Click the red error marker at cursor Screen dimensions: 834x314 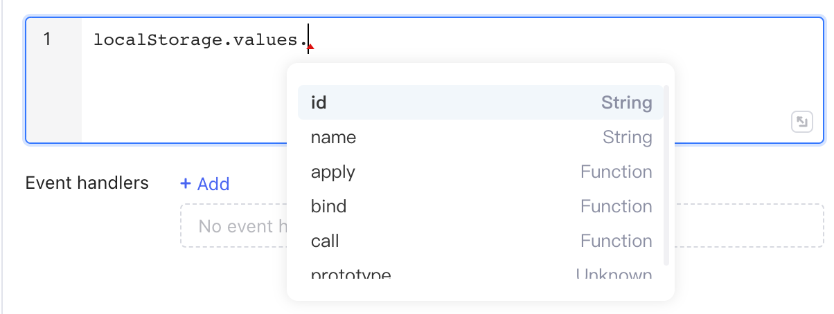[311, 47]
